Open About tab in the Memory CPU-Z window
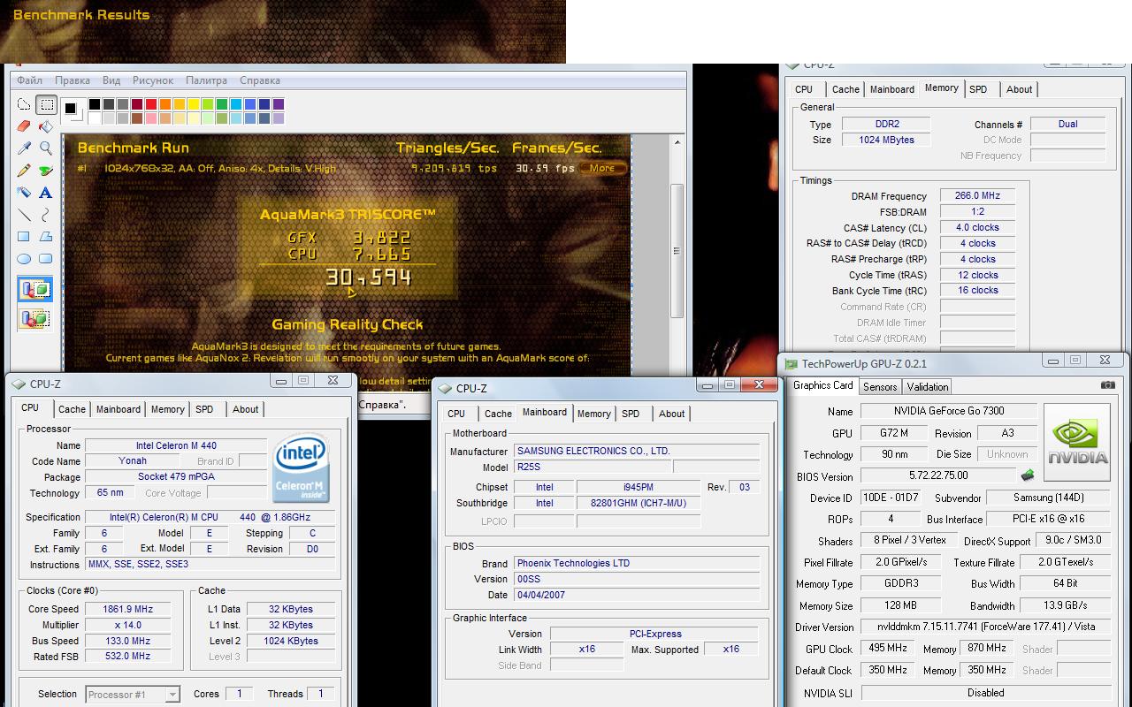 (x=1019, y=89)
